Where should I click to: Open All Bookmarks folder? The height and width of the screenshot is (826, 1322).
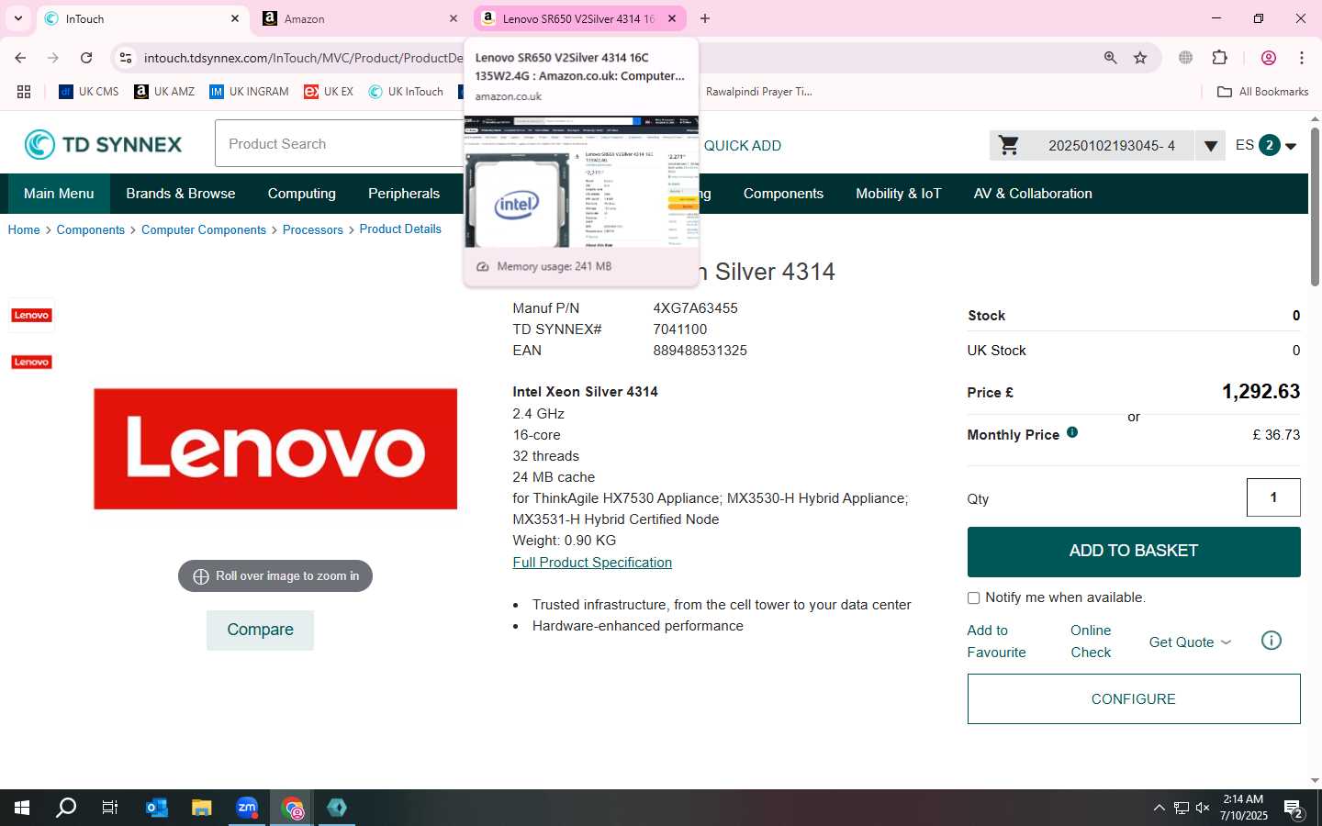(x=1262, y=92)
